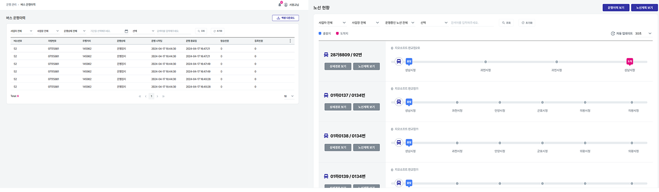
Task: Sort by the 운행상태 column header
Action: click(x=121, y=41)
